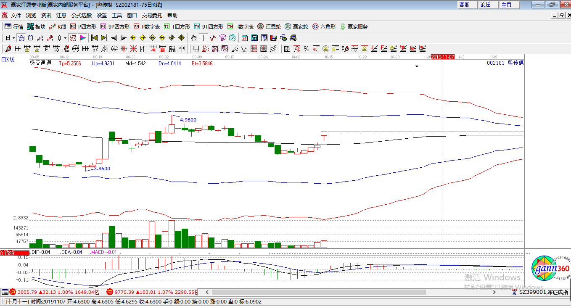The width and height of the screenshot is (571, 306).
Task: Open the 窗口 menu
Action: coord(132,15)
